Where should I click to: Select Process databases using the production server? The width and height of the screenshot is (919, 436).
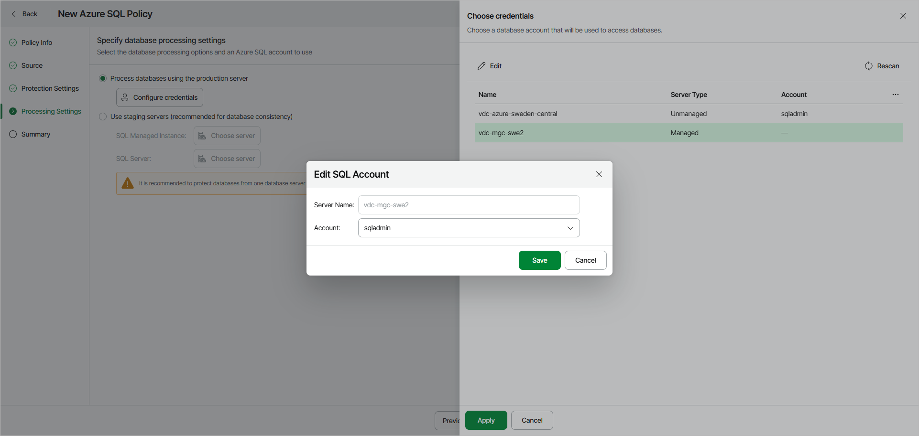(x=103, y=78)
